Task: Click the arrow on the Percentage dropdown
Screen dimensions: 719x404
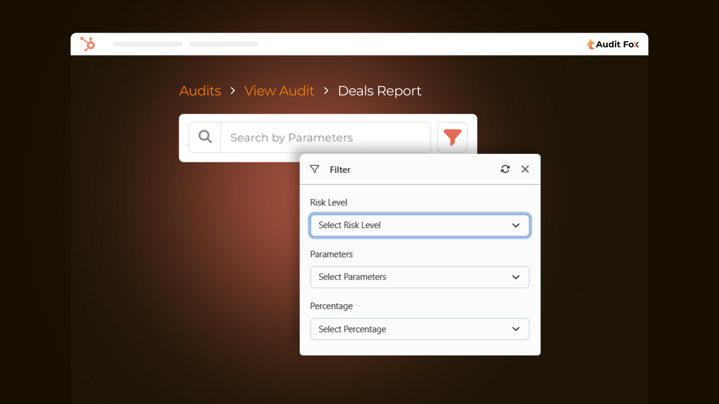Action: pos(516,329)
